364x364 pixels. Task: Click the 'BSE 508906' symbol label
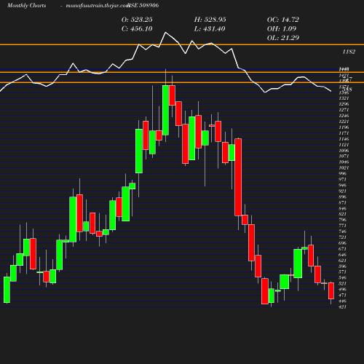point(143,5)
